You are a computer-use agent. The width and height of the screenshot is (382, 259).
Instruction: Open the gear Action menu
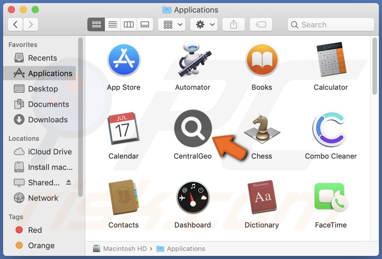(x=204, y=24)
